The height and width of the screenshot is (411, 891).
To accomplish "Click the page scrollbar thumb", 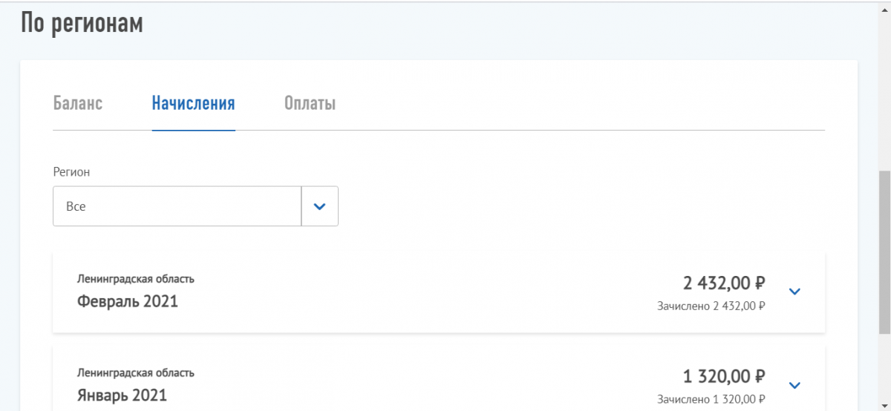I will pos(884,252).
